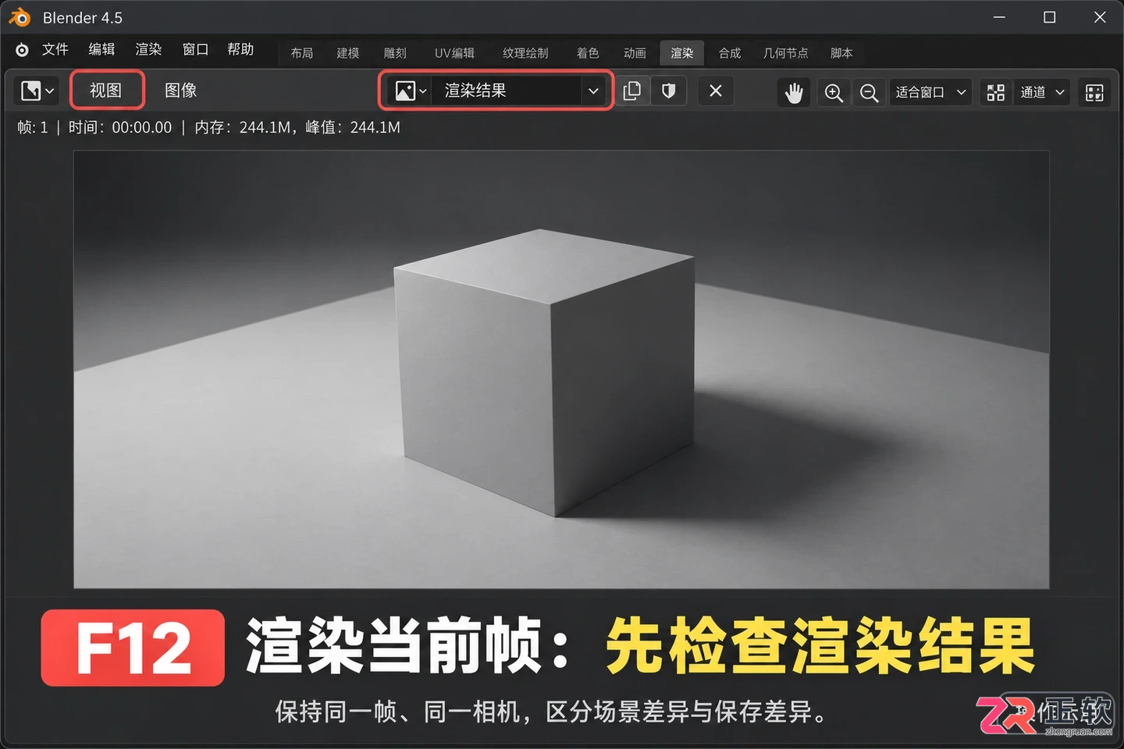Close the Blender 4.5 window
1124x749 pixels.
(1100, 17)
